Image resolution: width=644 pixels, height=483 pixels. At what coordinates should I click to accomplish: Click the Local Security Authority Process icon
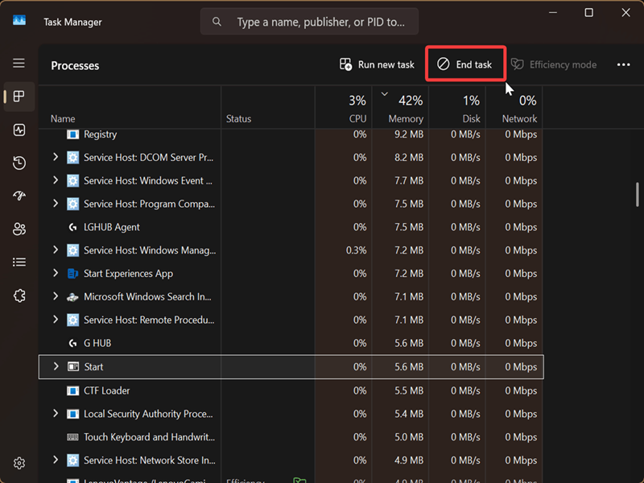[72, 414]
